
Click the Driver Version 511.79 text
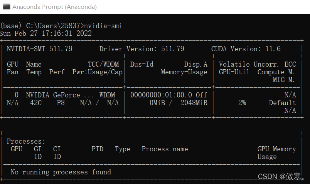pos(142,49)
